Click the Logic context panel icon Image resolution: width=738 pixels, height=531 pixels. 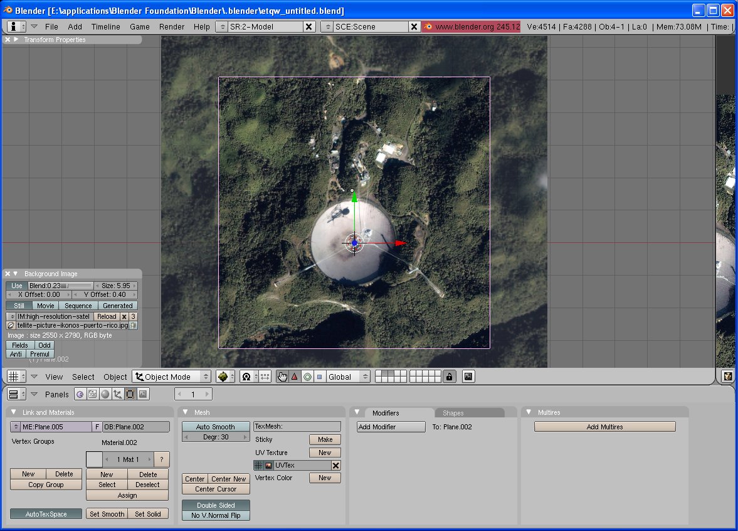pos(80,394)
